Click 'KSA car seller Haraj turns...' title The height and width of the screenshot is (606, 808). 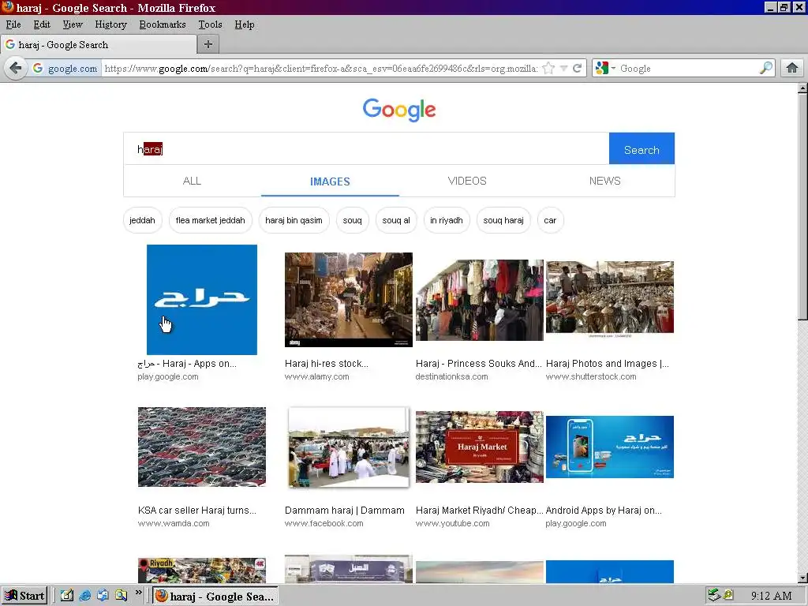pos(196,511)
